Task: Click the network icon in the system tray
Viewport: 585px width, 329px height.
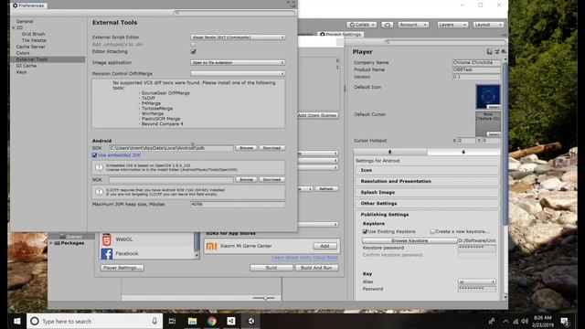Action: click(516, 321)
